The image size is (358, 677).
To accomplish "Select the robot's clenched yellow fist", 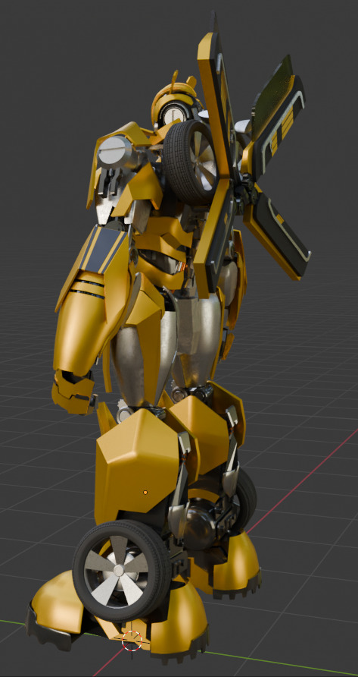I will pyautogui.click(x=73, y=391).
